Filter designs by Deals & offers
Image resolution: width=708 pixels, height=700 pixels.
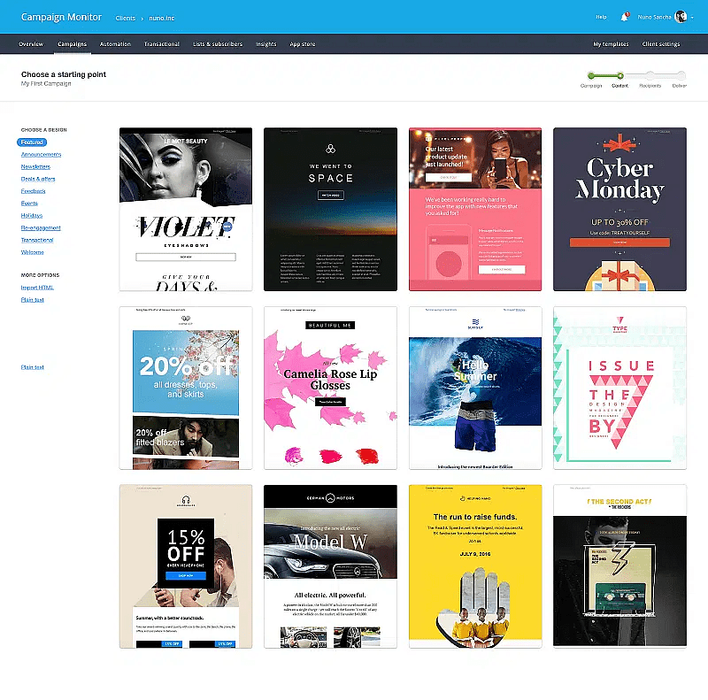(x=39, y=179)
